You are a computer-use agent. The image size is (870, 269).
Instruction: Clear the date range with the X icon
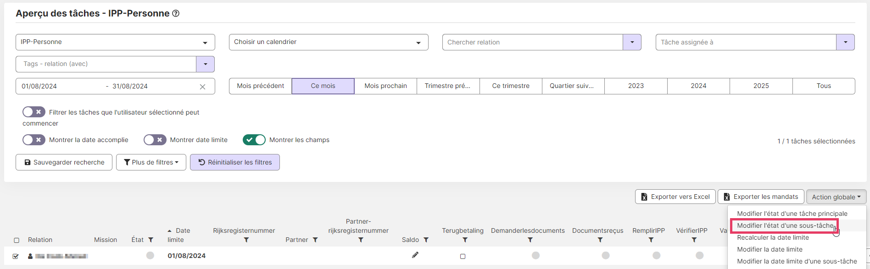tap(202, 87)
